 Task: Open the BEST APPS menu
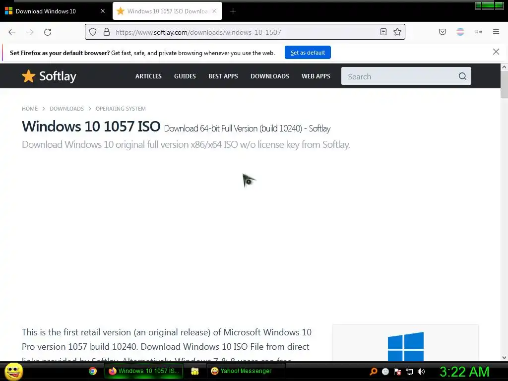pyautogui.click(x=223, y=76)
